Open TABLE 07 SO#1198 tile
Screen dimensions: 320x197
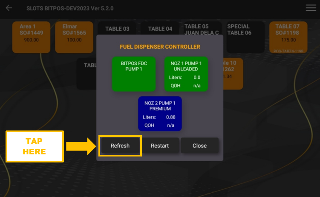[x=288, y=37]
